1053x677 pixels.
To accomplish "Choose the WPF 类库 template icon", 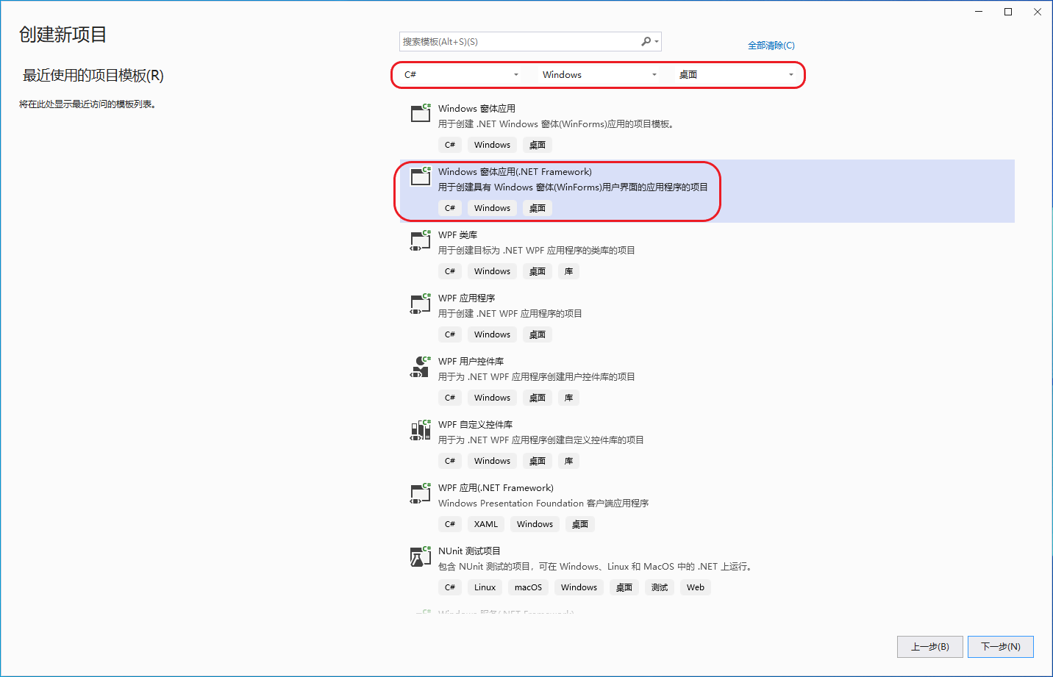I will point(421,240).
